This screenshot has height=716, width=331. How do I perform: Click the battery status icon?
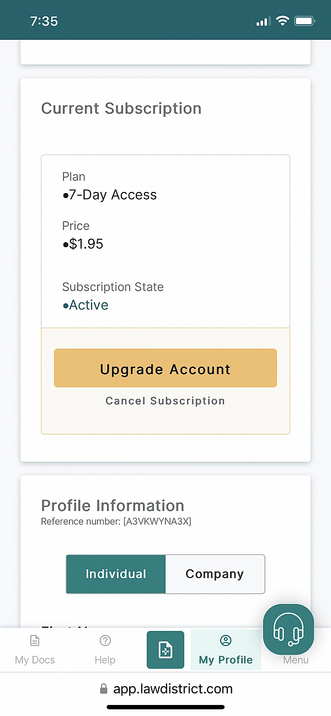tap(304, 22)
